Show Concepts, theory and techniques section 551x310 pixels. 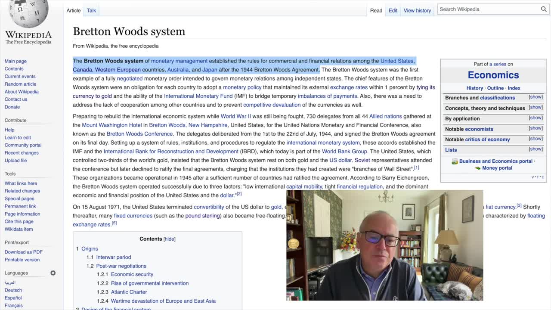[536, 107]
